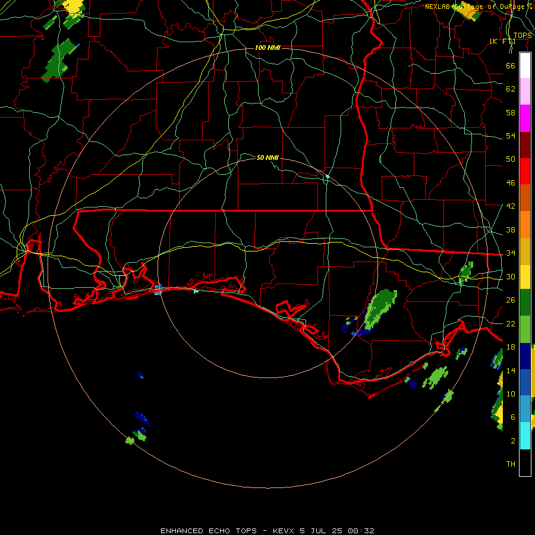Click the 00:32 timestamp
This screenshot has height=535, width=535.
tap(361, 531)
